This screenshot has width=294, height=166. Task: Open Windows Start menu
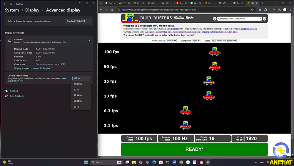coord(86,162)
